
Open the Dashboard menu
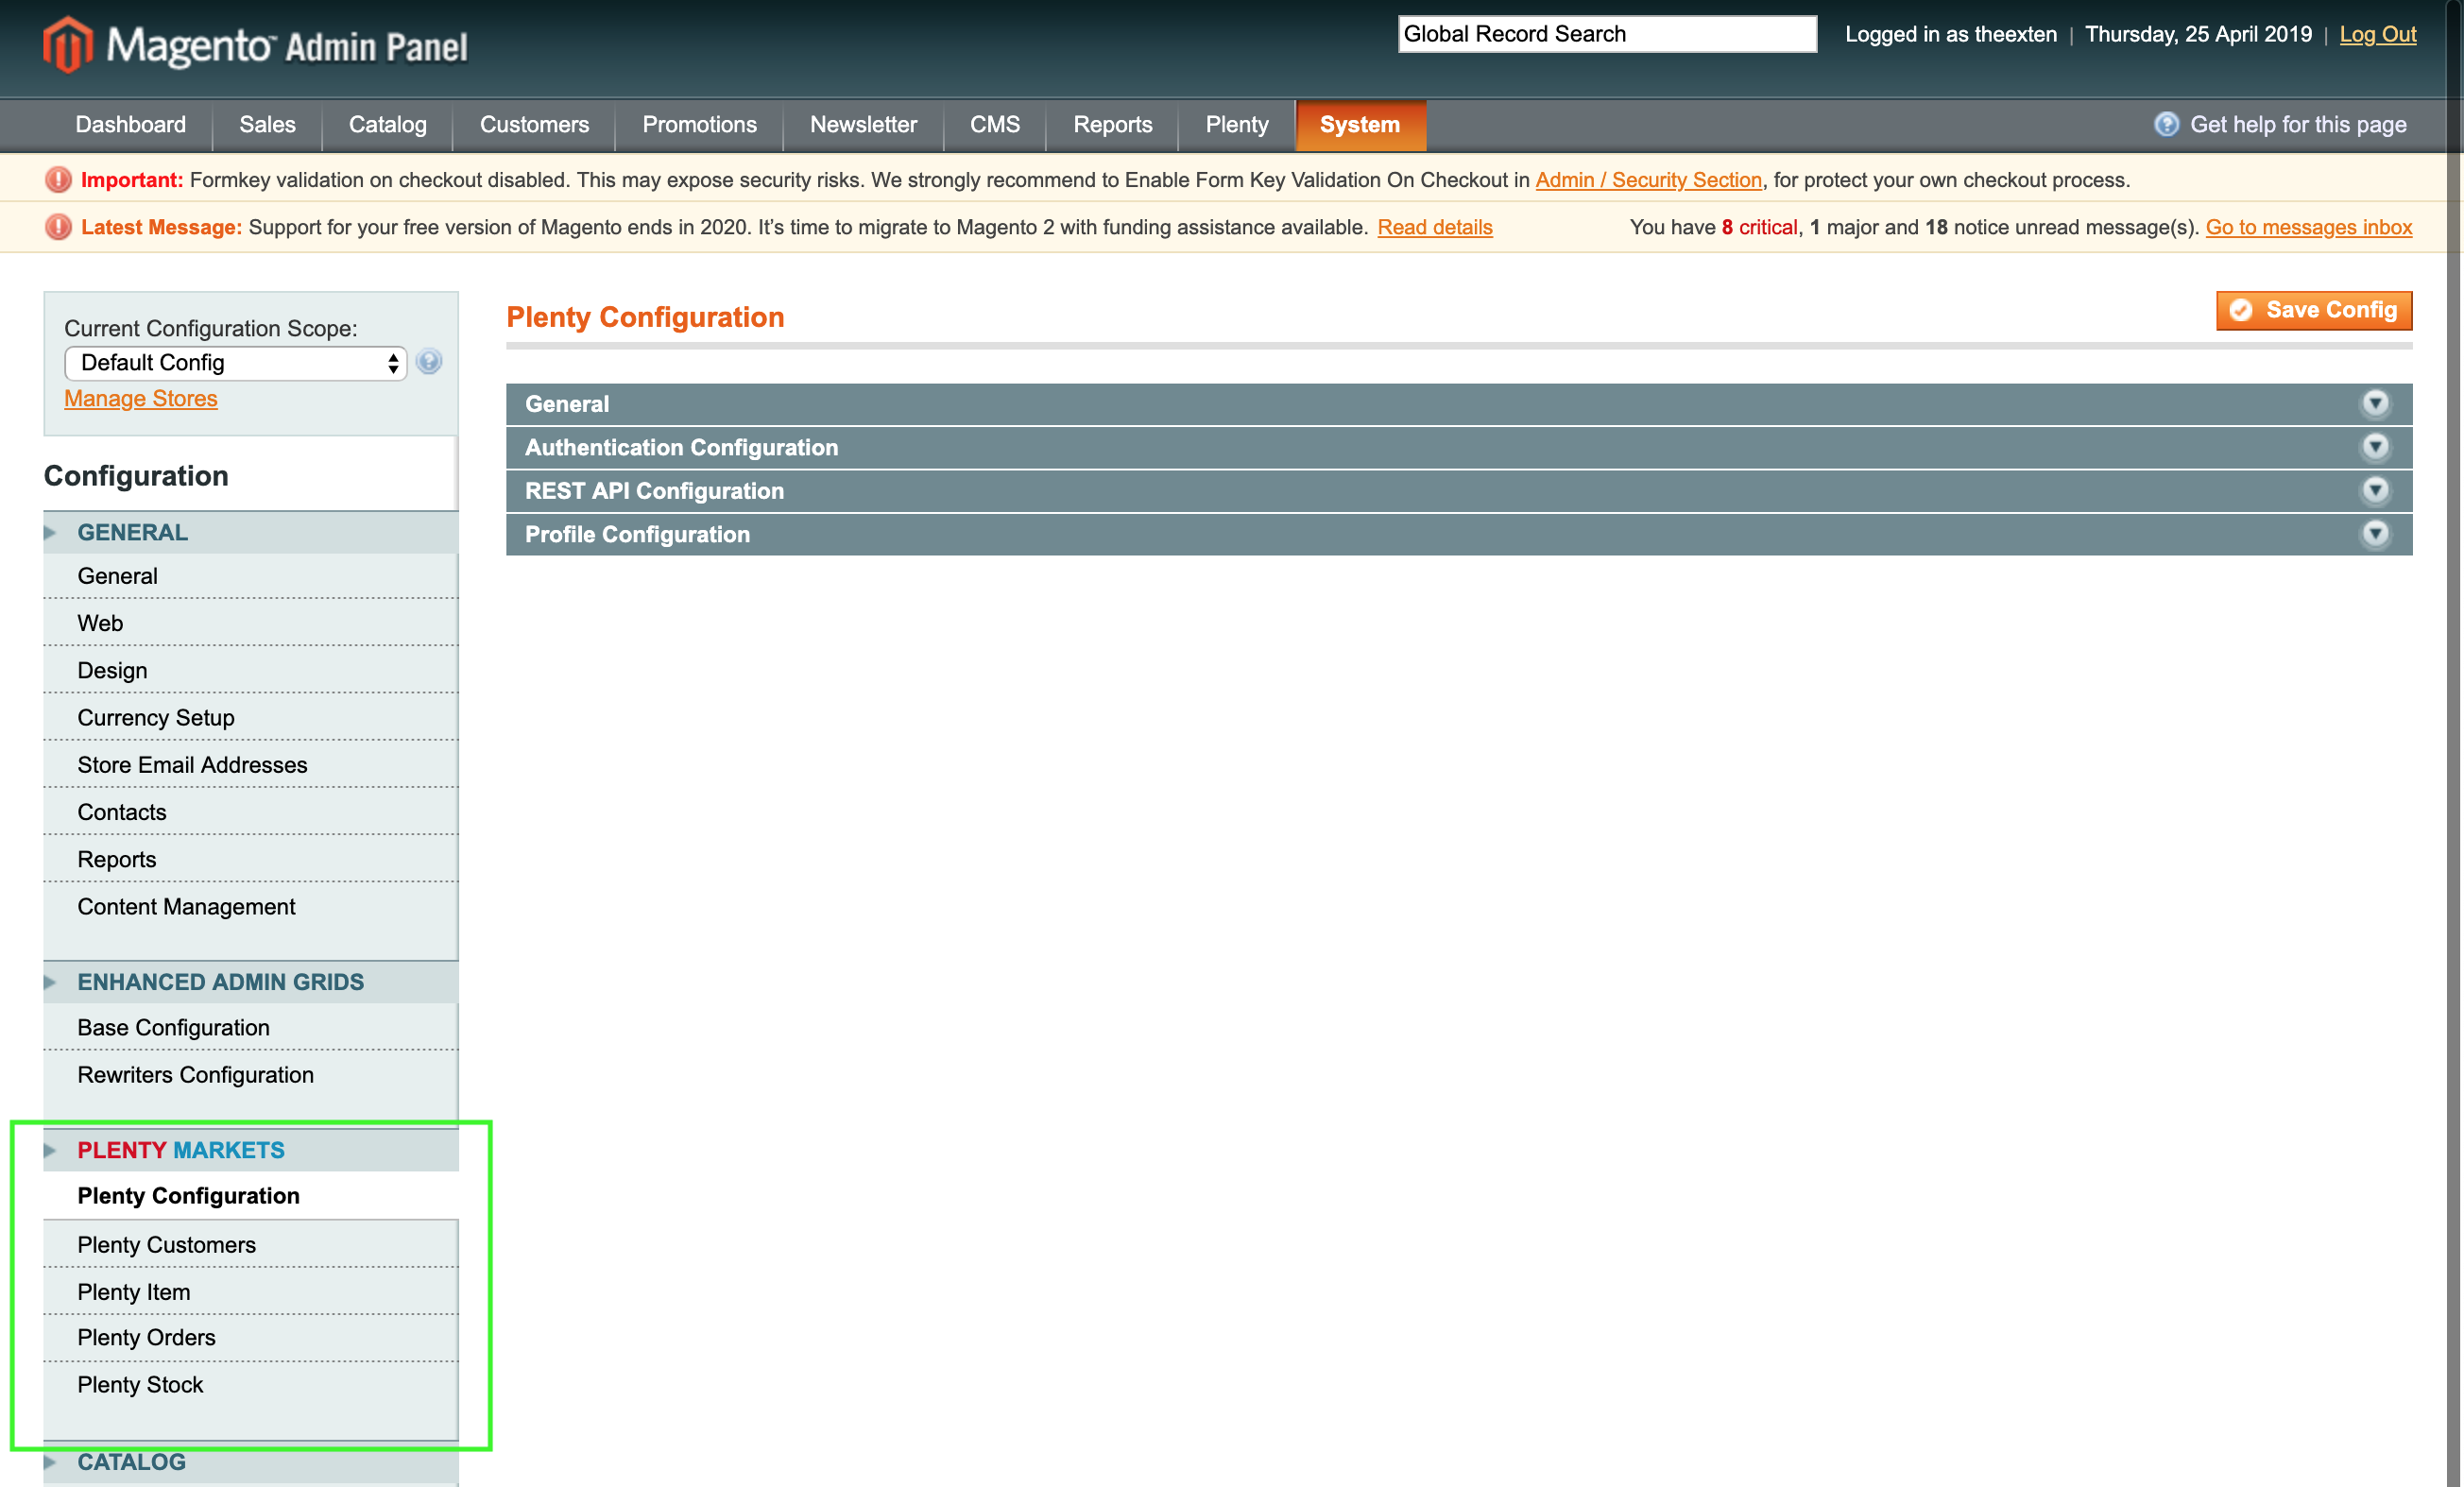[x=131, y=125]
